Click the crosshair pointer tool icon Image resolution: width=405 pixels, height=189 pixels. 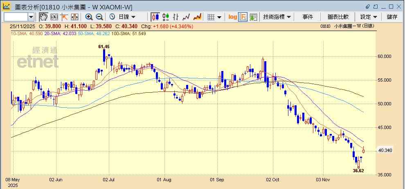pyautogui.click(x=64, y=17)
